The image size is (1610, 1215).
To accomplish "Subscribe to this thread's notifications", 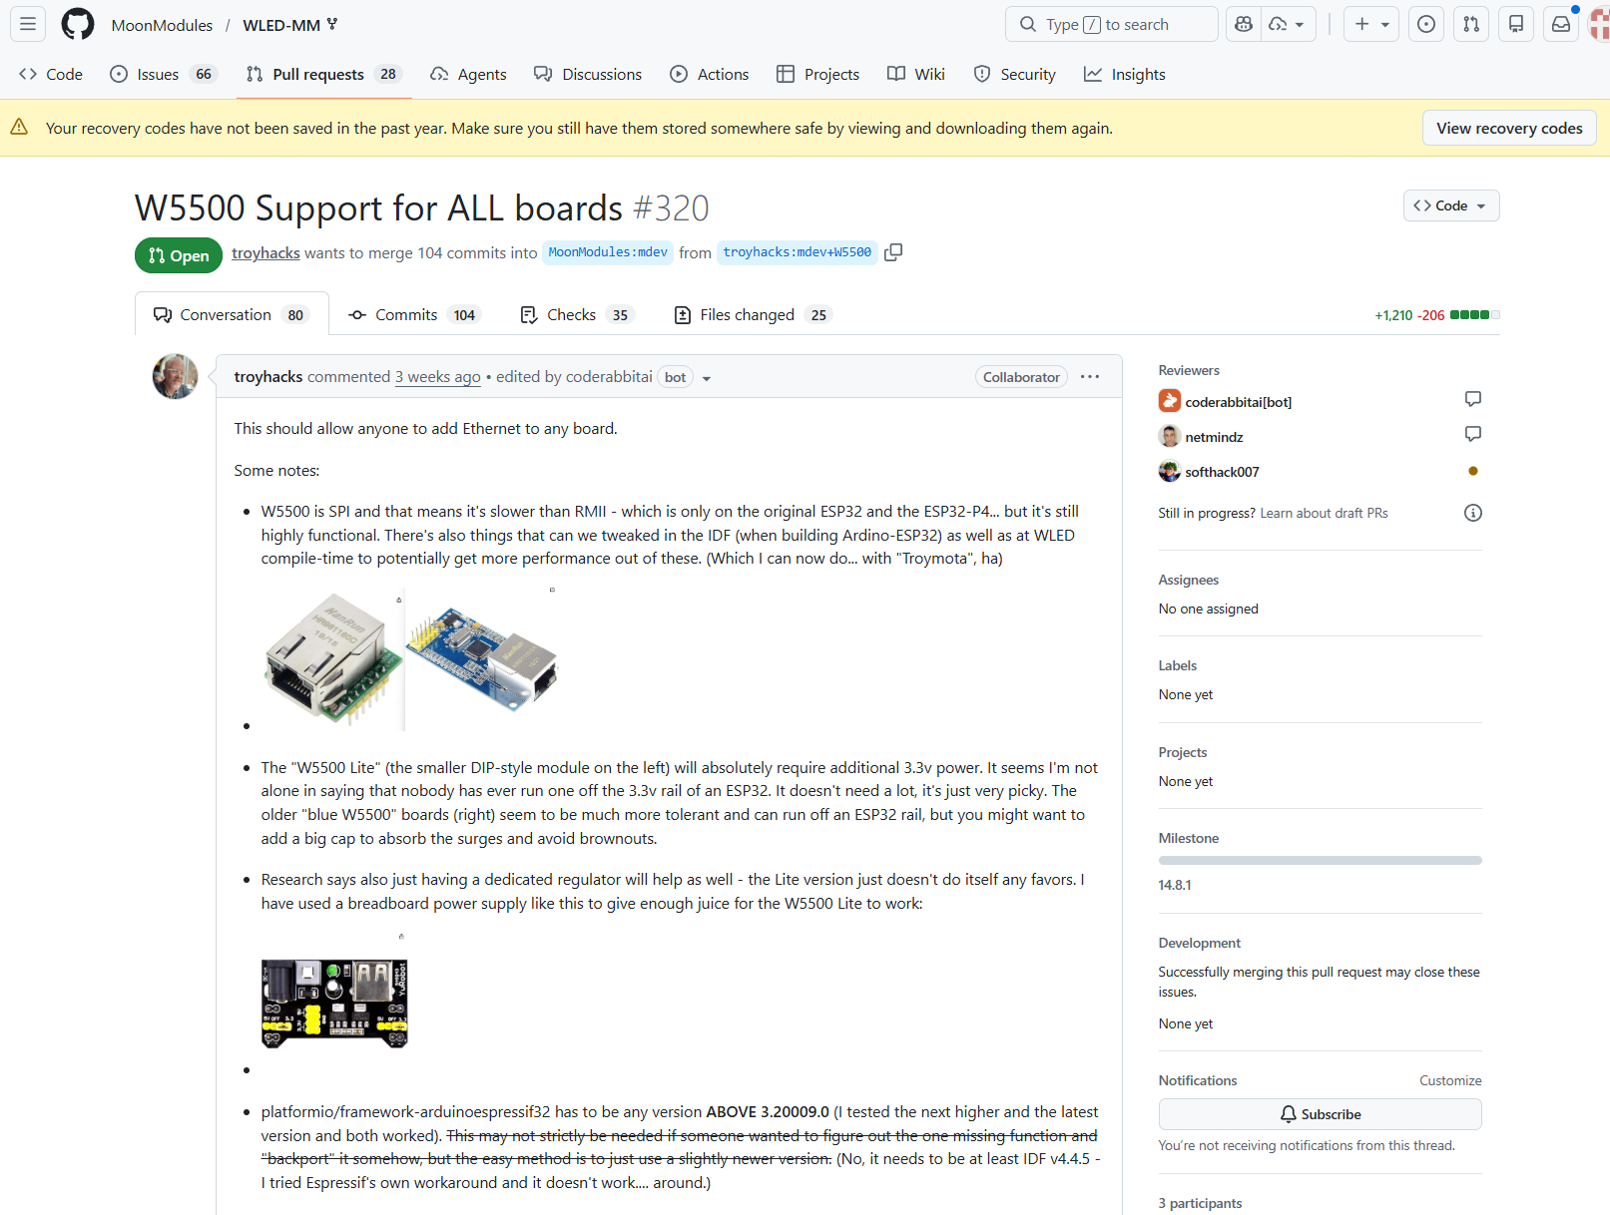I will [1320, 1114].
